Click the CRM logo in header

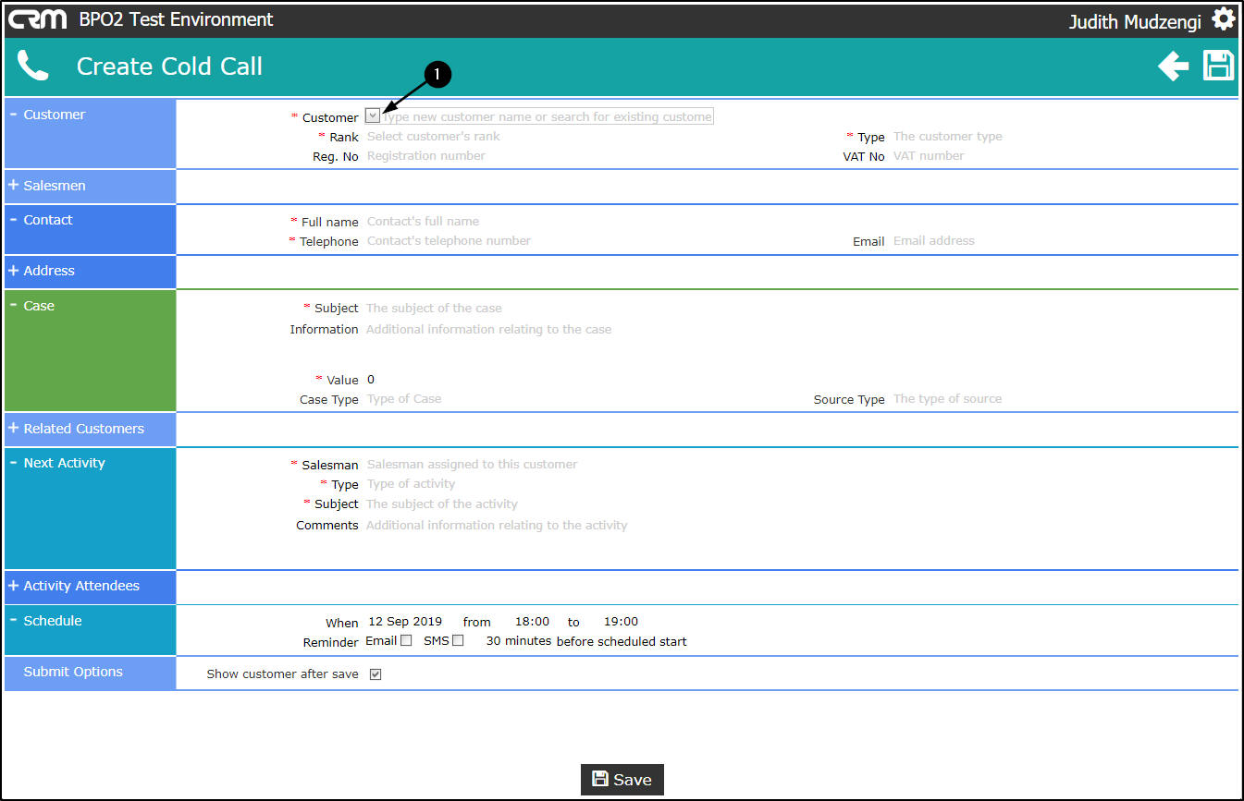(38, 19)
